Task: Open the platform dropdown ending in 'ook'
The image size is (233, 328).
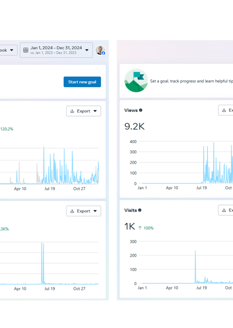Action: pos(8,50)
